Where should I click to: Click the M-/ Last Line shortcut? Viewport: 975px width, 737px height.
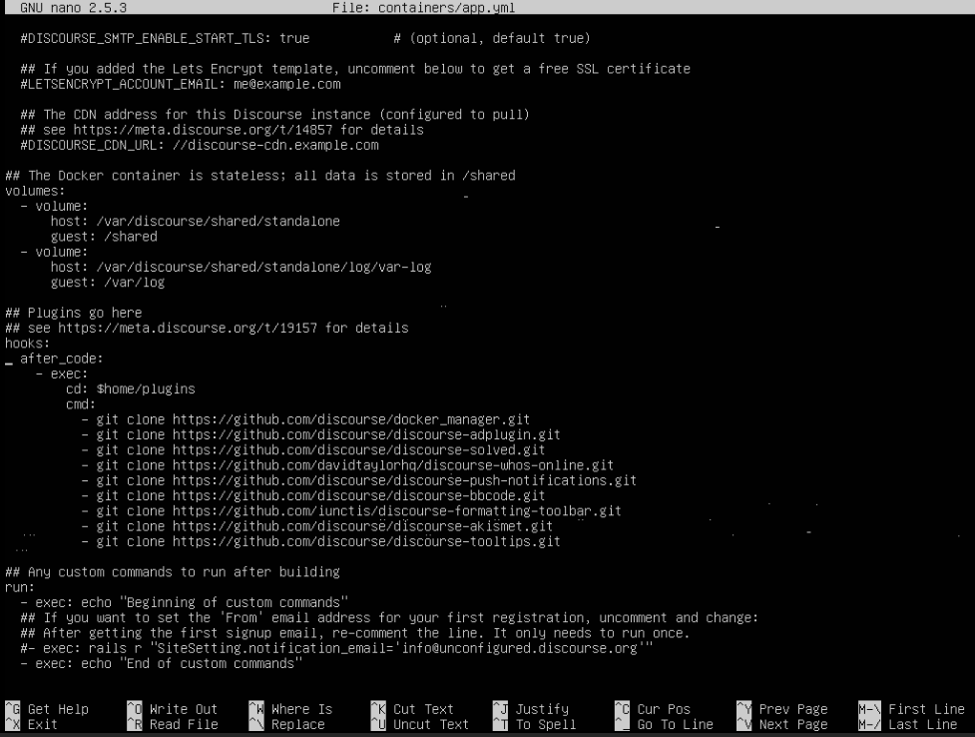pyautogui.click(x=908, y=725)
